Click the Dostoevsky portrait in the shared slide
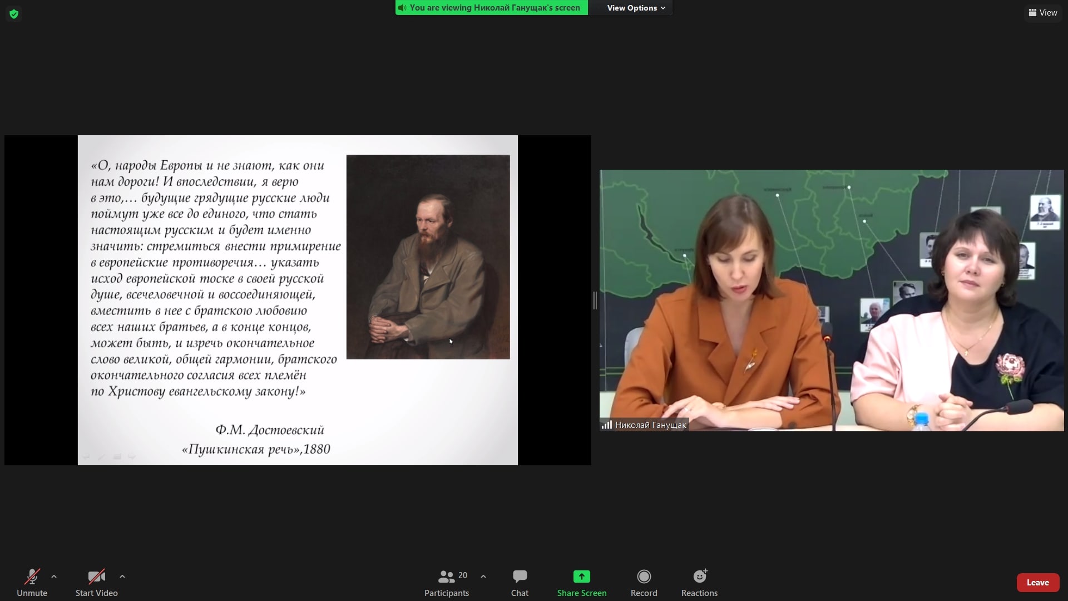Image resolution: width=1068 pixels, height=601 pixels. [428, 257]
